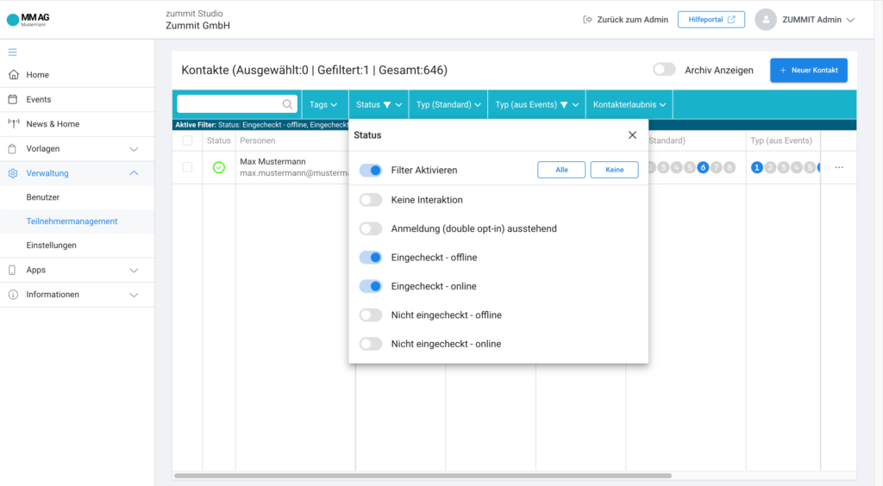
Task: Toggle Archiv Anzeigen switch
Action: (x=664, y=70)
